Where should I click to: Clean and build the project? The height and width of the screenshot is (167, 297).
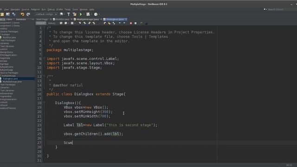74,14
